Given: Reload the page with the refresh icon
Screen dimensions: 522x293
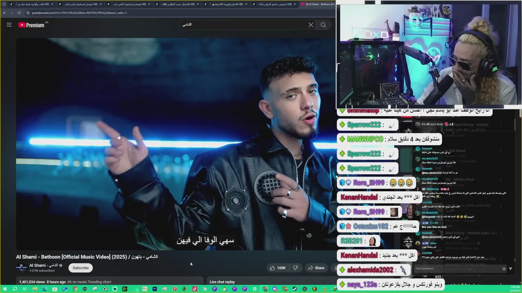Looking at the screenshot, I should pyautogui.click(x=19, y=13).
